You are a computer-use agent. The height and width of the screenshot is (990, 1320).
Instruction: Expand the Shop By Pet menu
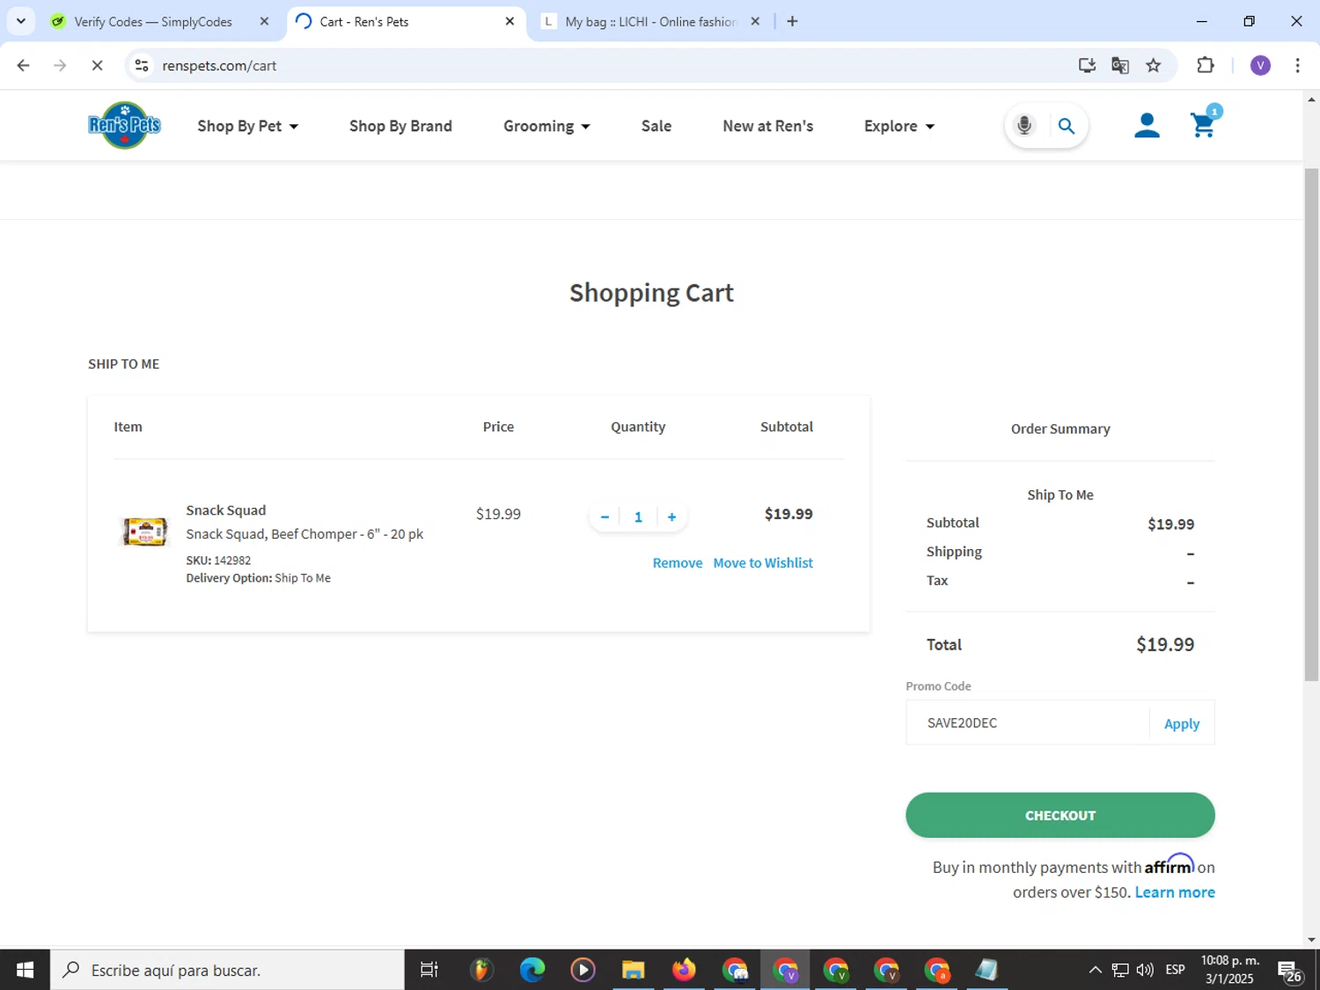pos(247,126)
